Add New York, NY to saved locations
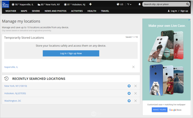193x118 pixels. [129, 86]
